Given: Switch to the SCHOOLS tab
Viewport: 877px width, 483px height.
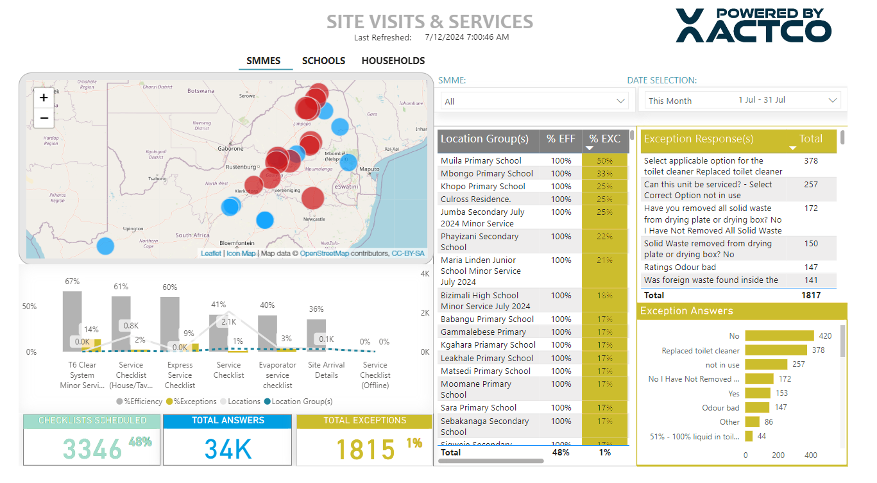Looking at the screenshot, I should click(x=323, y=61).
